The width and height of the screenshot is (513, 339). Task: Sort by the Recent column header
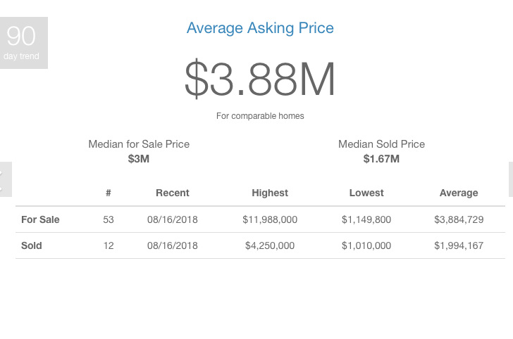coord(173,193)
